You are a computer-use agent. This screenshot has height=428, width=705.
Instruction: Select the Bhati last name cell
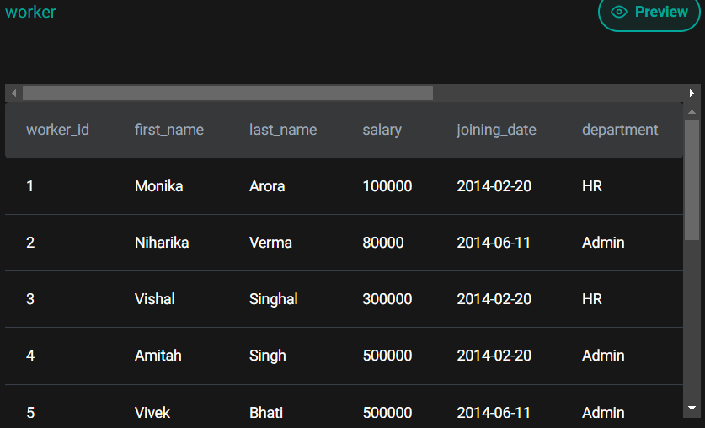point(266,412)
